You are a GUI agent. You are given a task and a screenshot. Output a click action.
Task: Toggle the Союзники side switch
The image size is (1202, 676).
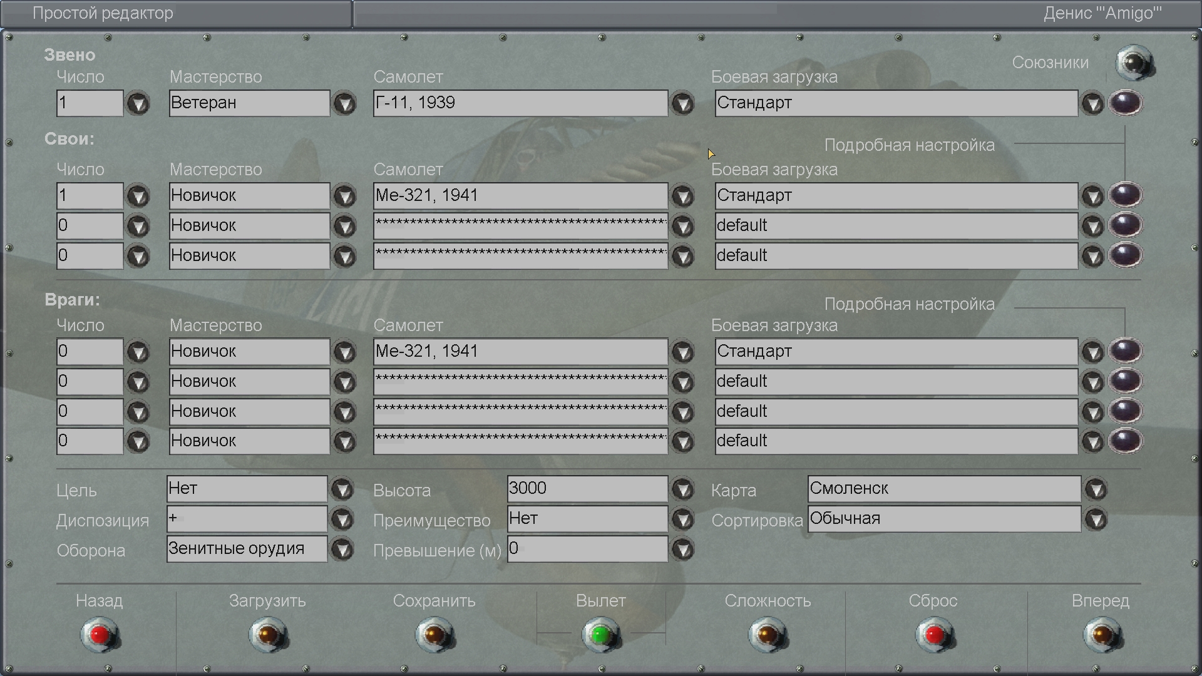[x=1134, y=63]
